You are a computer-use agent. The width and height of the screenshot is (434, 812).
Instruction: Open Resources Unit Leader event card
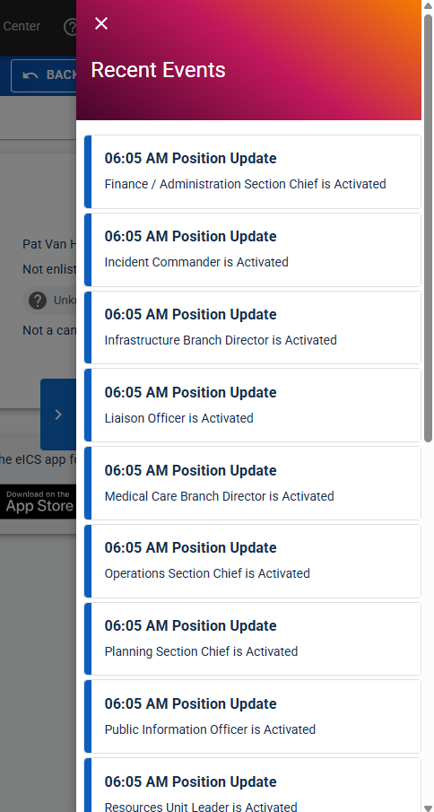pyautogui.click(x=253, y=785)
